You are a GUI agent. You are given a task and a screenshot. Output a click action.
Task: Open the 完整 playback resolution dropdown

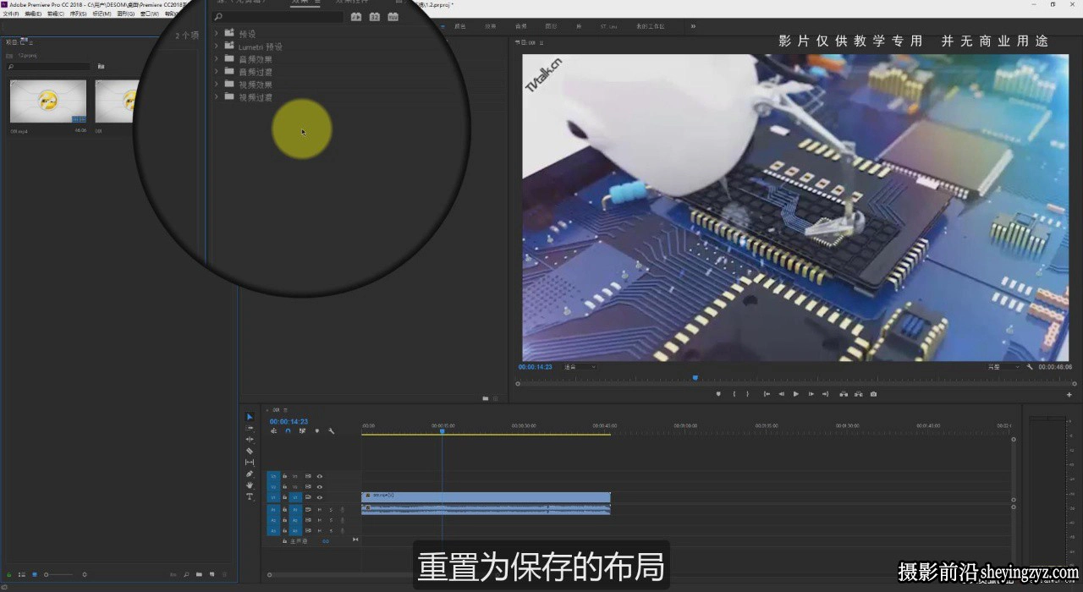(1004, 367)
